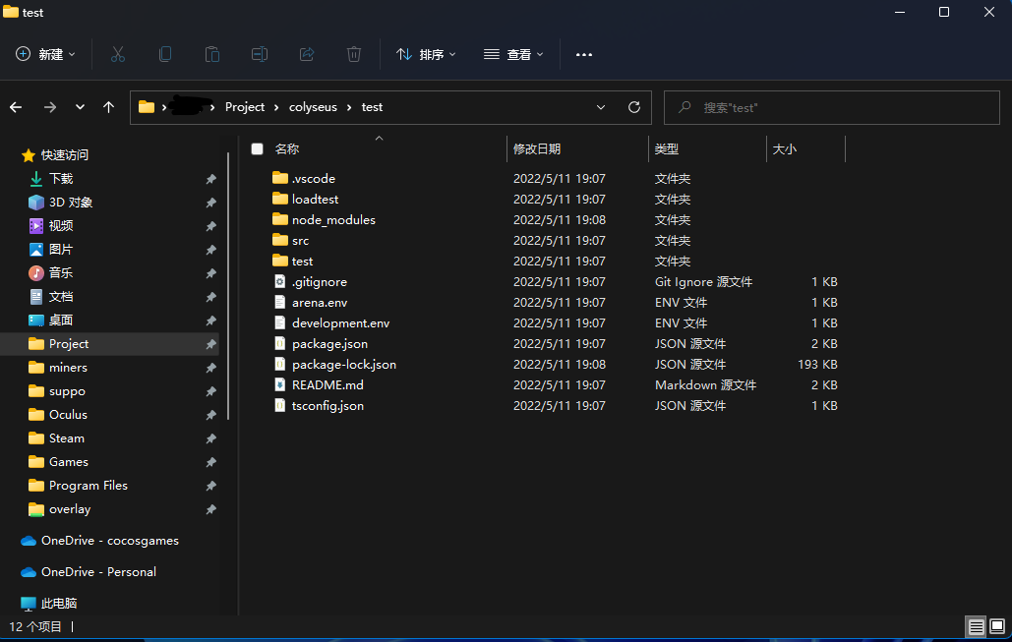The height and width of the screenshot is (642, 1012).
Task: Click the navigation pane scrollbar
Action: pos(228,286)
